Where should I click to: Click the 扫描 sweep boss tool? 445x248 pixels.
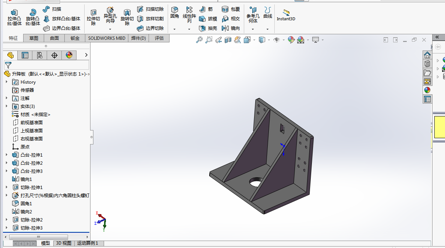tap(52, 9)
